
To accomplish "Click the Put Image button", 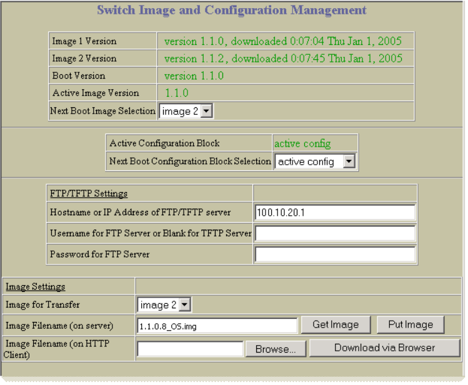I will (411, 324).
